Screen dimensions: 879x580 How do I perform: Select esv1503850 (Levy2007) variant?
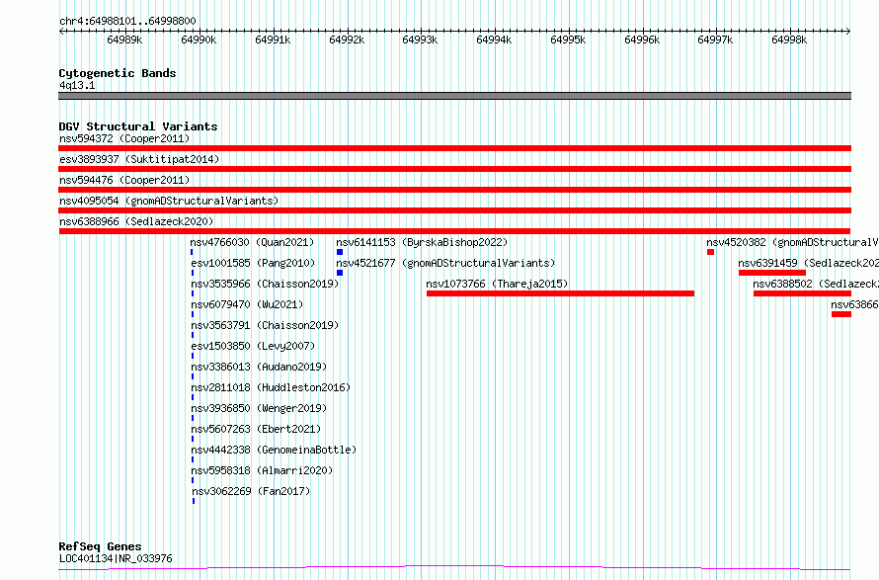coord(253,346)
